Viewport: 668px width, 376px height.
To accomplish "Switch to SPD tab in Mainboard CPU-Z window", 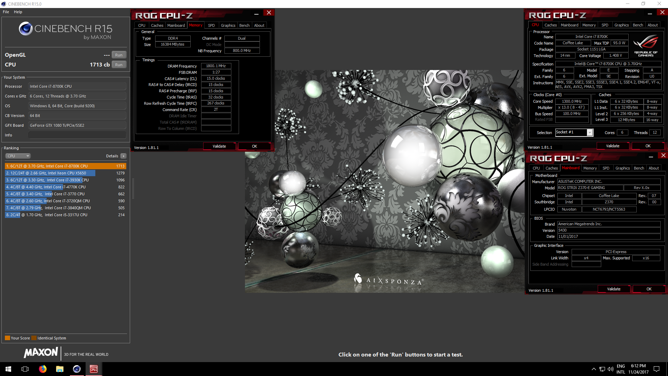I will click(x=606, y=168).
